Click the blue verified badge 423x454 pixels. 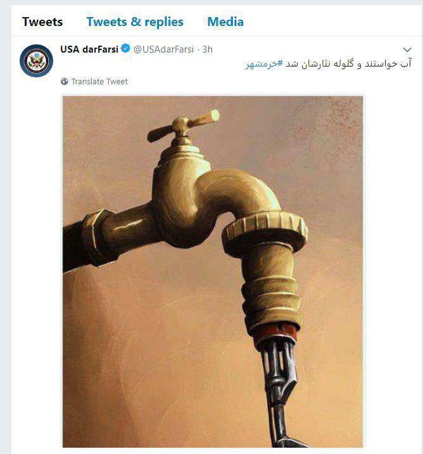pos(125,48)
